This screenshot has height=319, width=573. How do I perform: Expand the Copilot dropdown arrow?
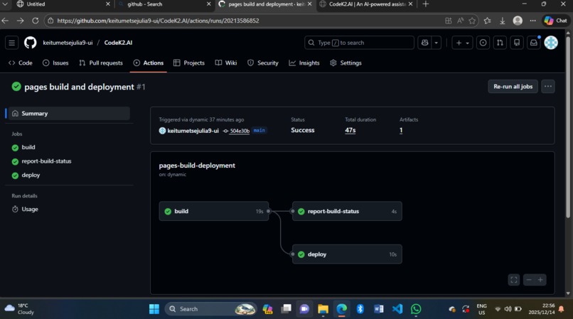[437, 43]
